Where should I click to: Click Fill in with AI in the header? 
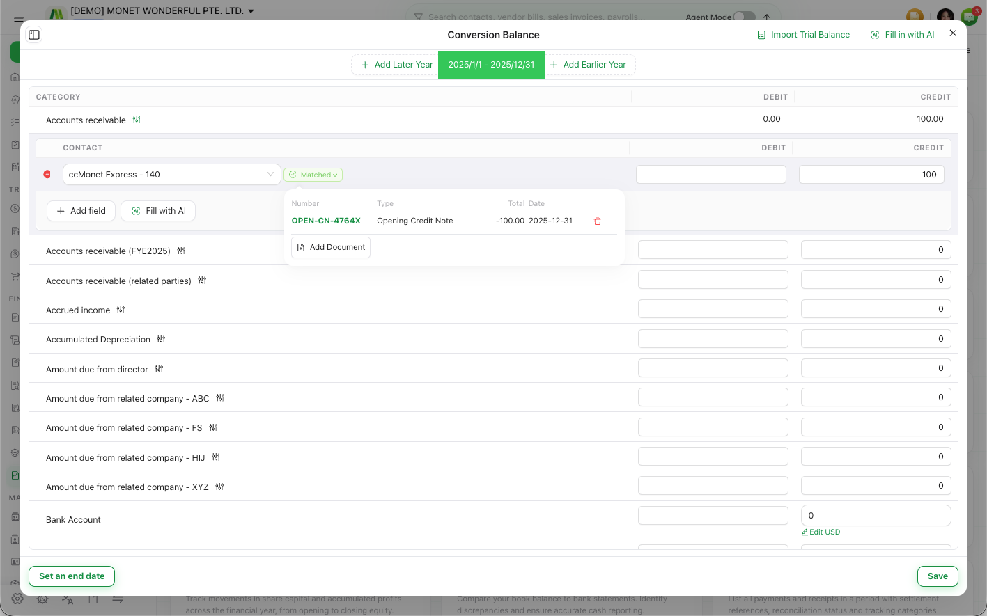pyautogui.click(x=902, y=35)
